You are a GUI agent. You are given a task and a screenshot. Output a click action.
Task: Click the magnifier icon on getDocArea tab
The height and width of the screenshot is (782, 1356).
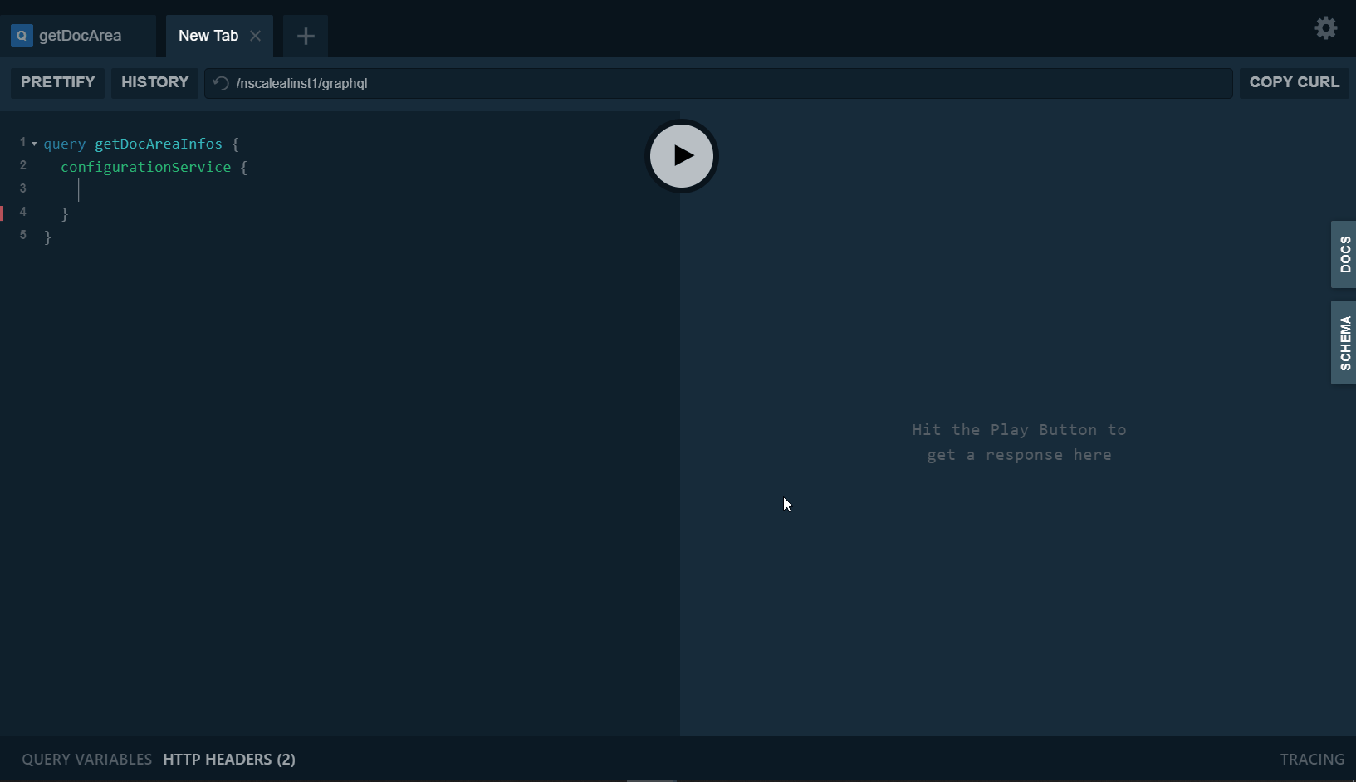pos(21,36)
